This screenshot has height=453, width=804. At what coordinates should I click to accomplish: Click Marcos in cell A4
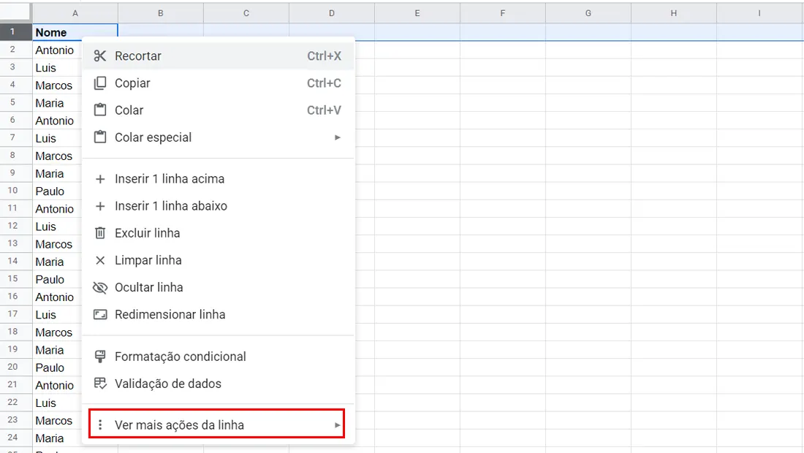54,85
